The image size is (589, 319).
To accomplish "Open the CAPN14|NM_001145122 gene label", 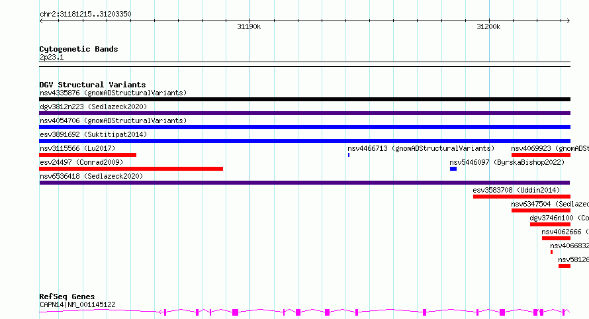I will (x=77, y=304).
